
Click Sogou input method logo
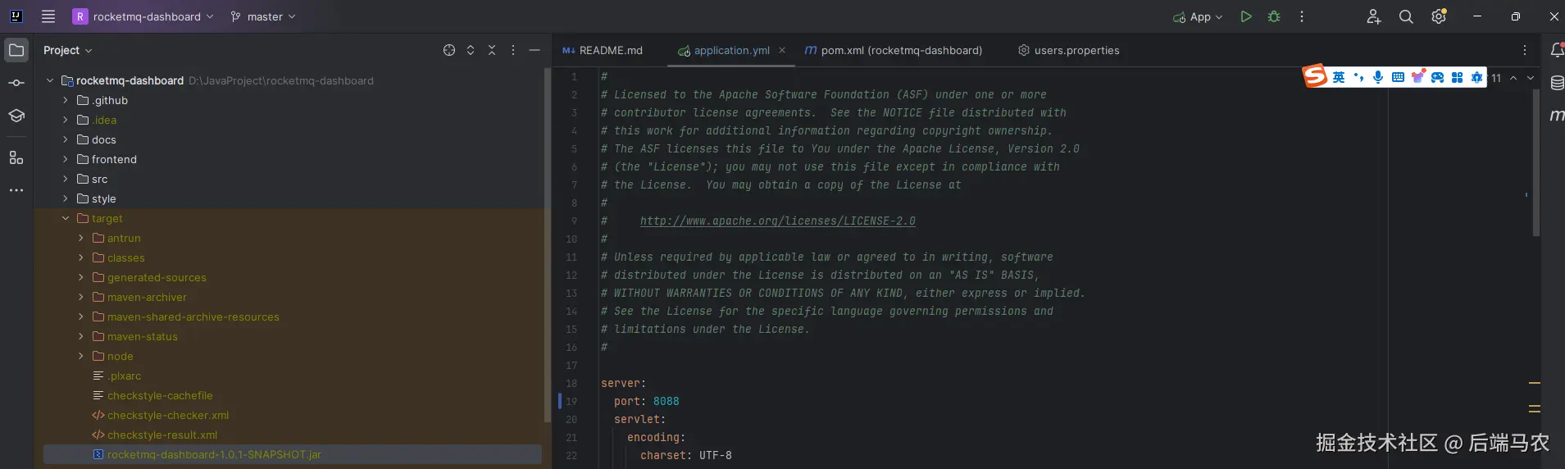click(1315, 76)
